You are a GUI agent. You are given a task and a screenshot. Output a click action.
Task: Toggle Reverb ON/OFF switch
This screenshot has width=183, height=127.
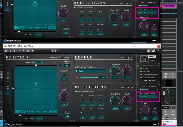127,58
